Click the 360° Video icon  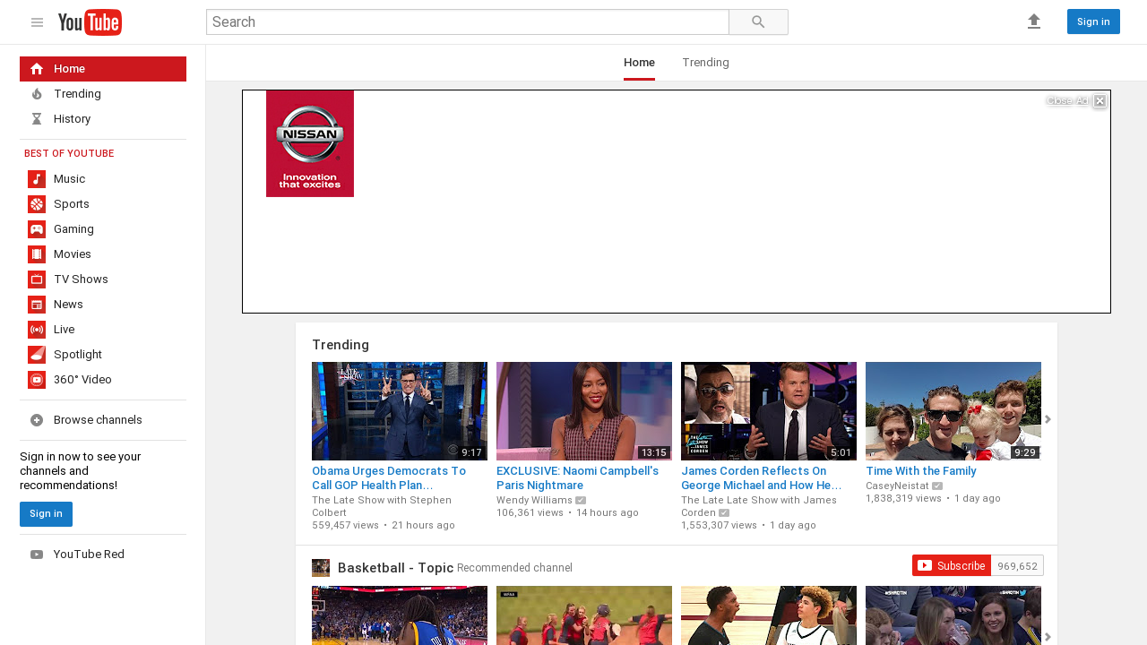pyautogui.click(x=37, y=380)
